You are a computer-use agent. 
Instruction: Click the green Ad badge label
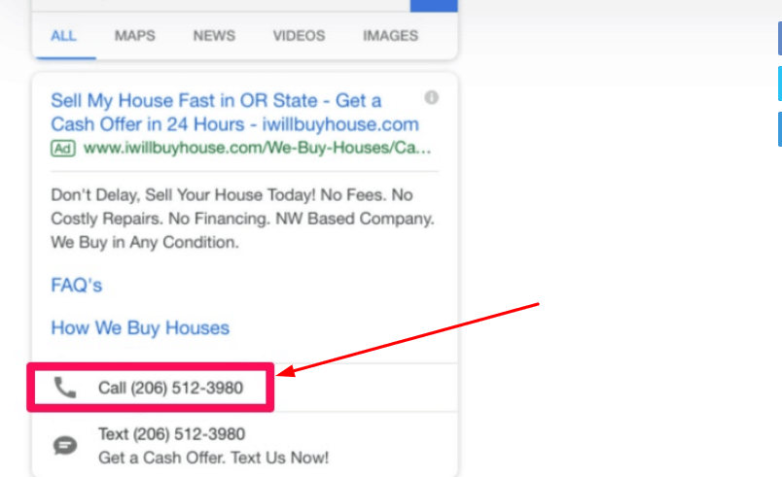tap(63, 149)
